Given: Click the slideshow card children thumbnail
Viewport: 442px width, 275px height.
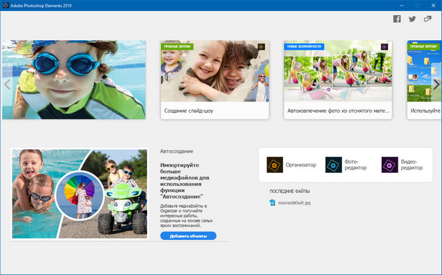Looking at the screenshot, I should point(215,71).
